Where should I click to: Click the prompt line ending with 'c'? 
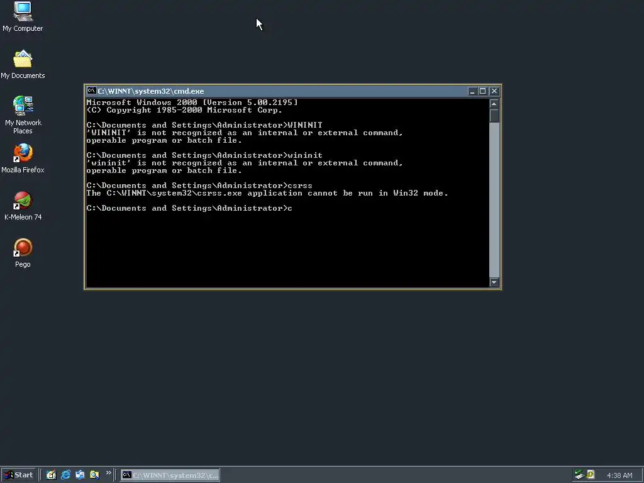(x=189, y=208)
